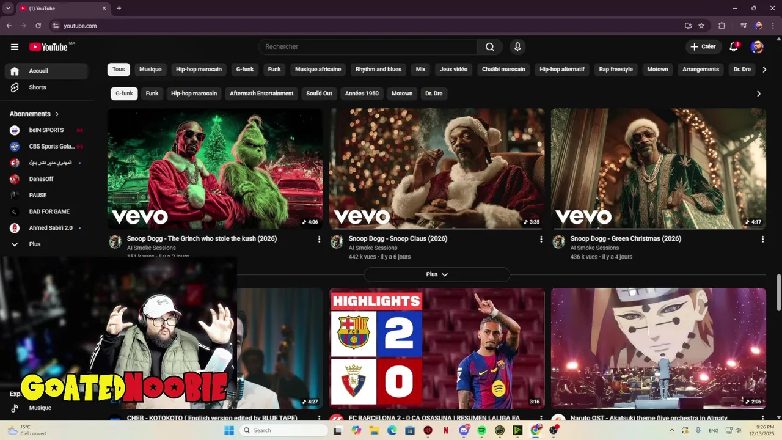This screenshot has height=440, width=782.
Task: Select the Musique africaine chip
Action: 318,70
